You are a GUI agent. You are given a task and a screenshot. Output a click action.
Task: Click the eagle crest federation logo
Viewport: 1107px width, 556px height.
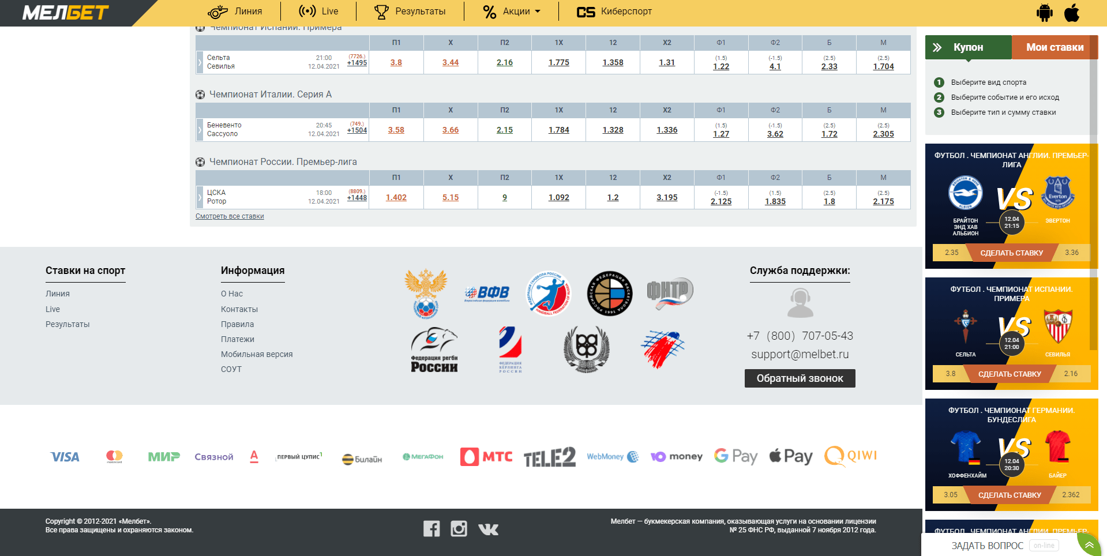tap(587, 350)
